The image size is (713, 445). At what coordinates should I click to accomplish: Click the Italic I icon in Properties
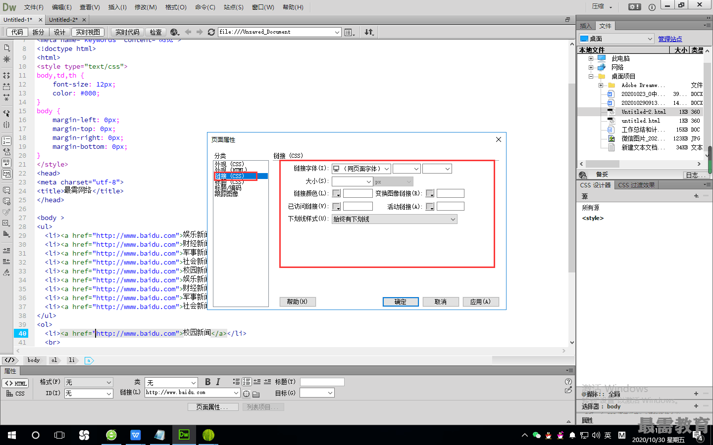pyautogui.click(x=218, y=382)
